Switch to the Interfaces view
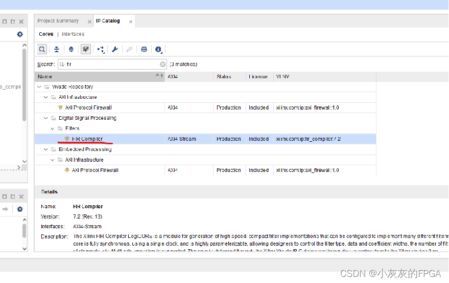The width and height of the screenshot is (449, 283). pyautogui.click(x=73, y=34)
